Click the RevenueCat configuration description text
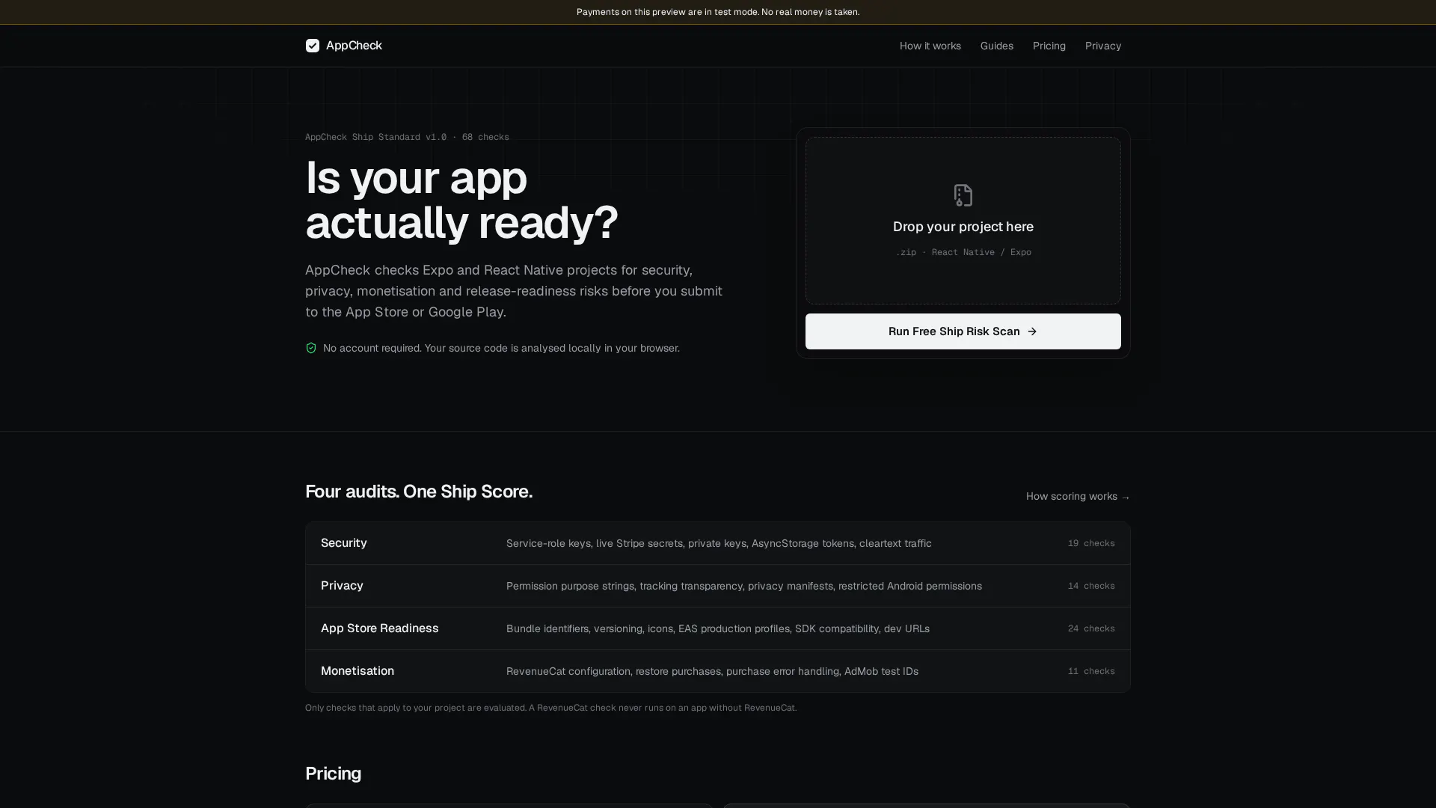The width and height of the screenshot is (1436, 808). coord(712,671)
